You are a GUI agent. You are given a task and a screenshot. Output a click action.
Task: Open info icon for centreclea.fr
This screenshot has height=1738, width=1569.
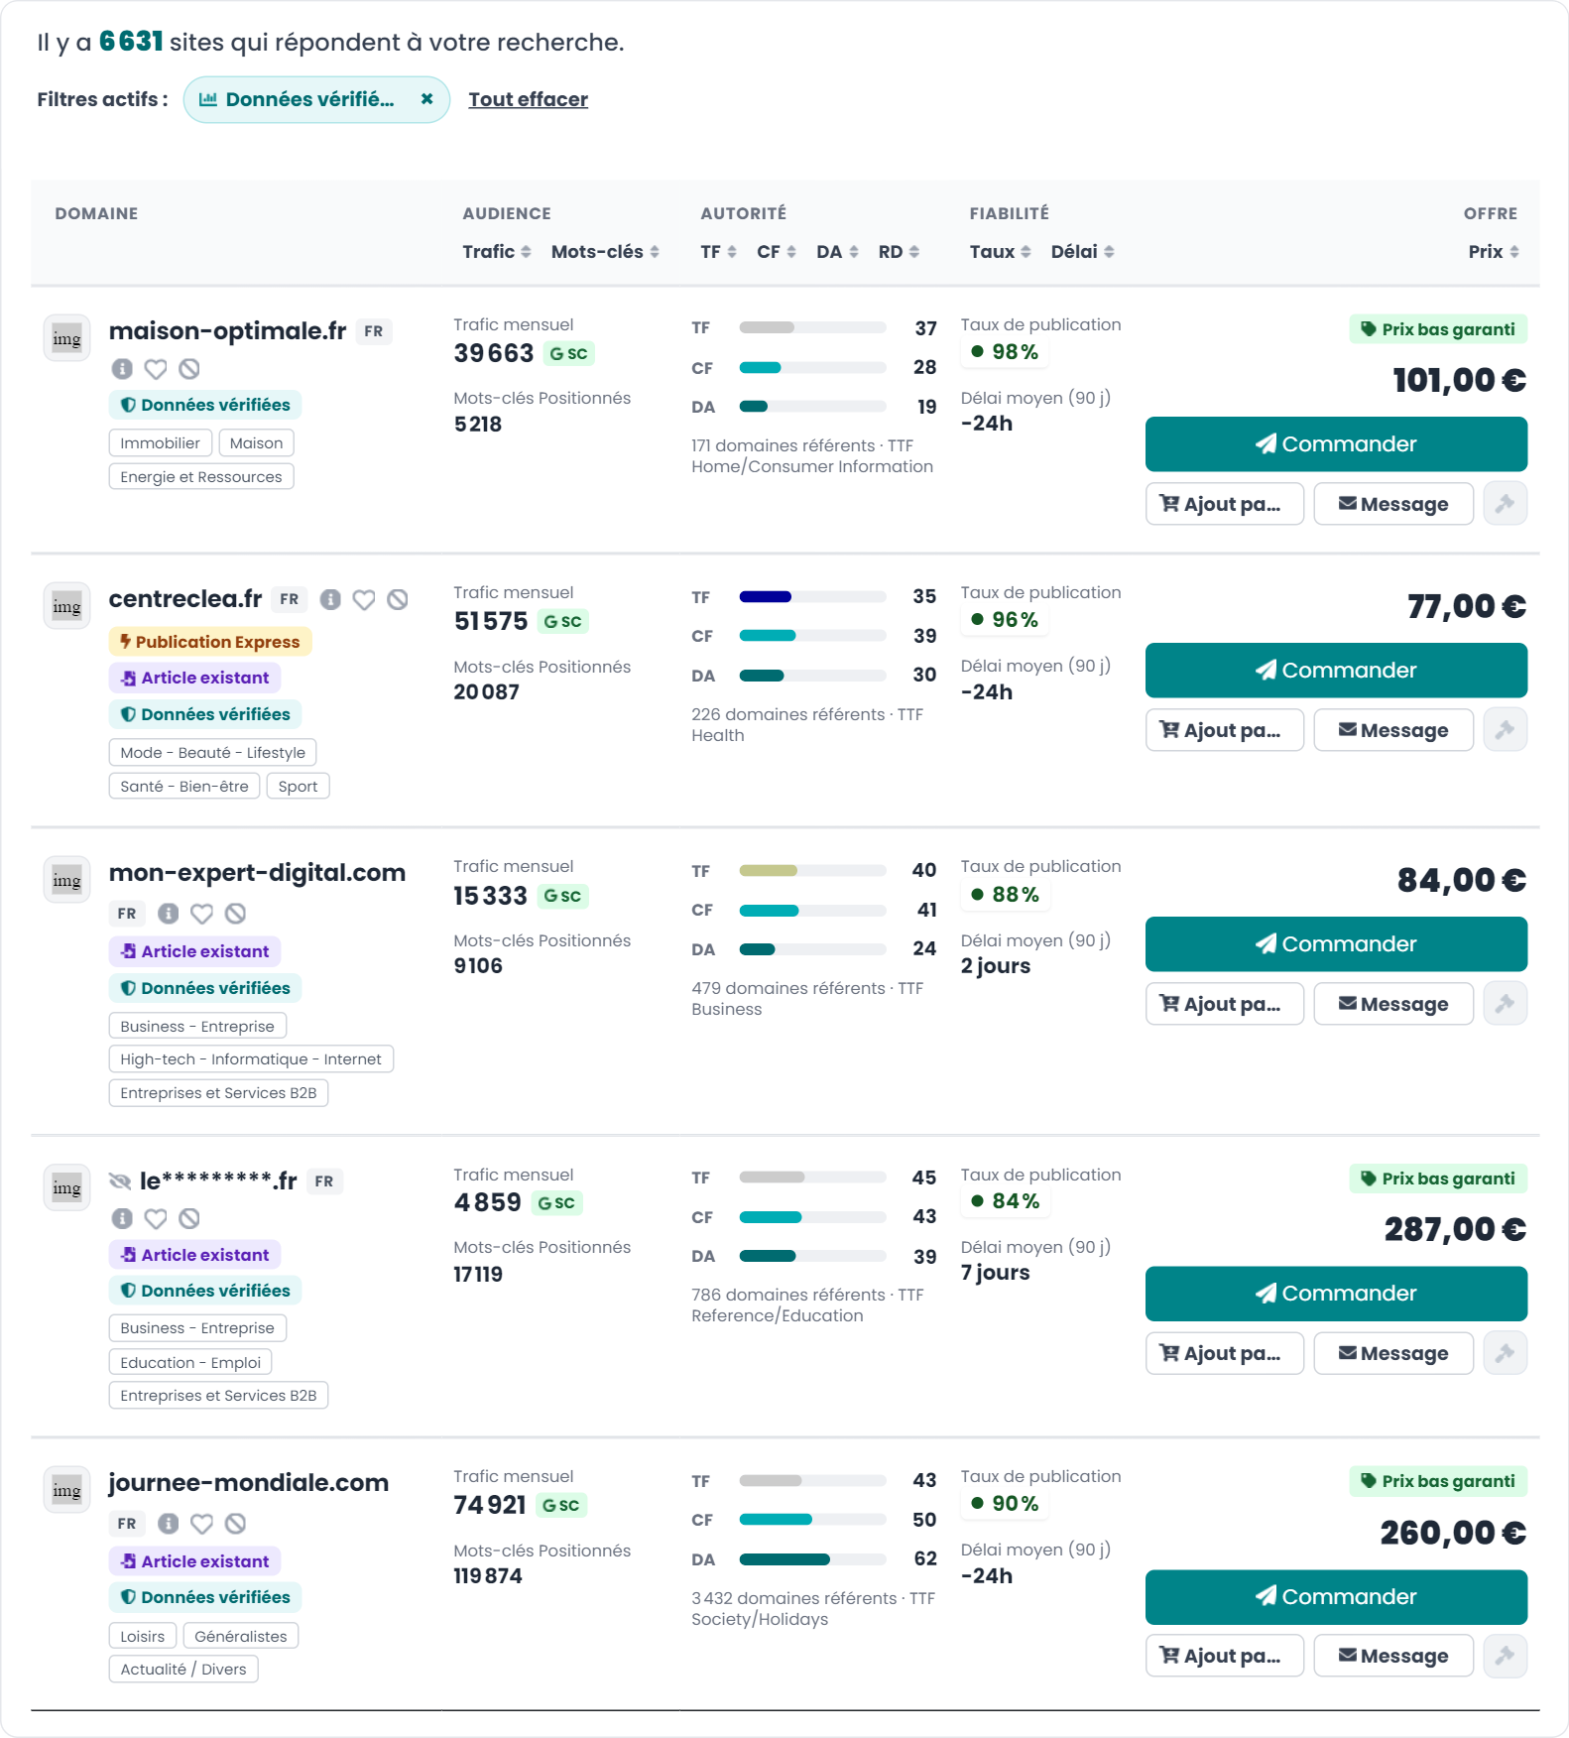(x=330, y=599)
